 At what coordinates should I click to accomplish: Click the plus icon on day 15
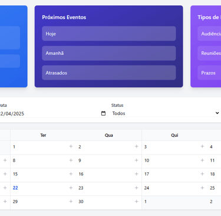coord(71,174)
